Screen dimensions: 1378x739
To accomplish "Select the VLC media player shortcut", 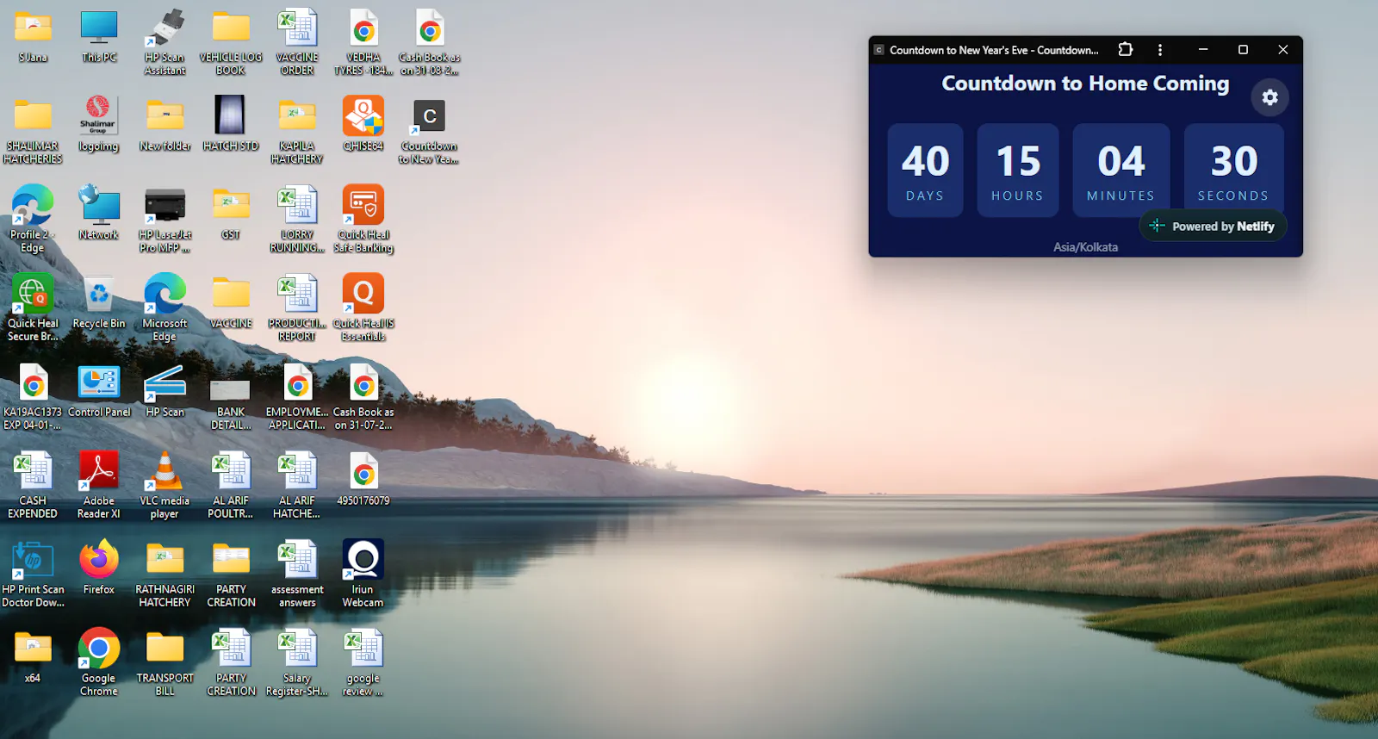I will click(164, 487).
